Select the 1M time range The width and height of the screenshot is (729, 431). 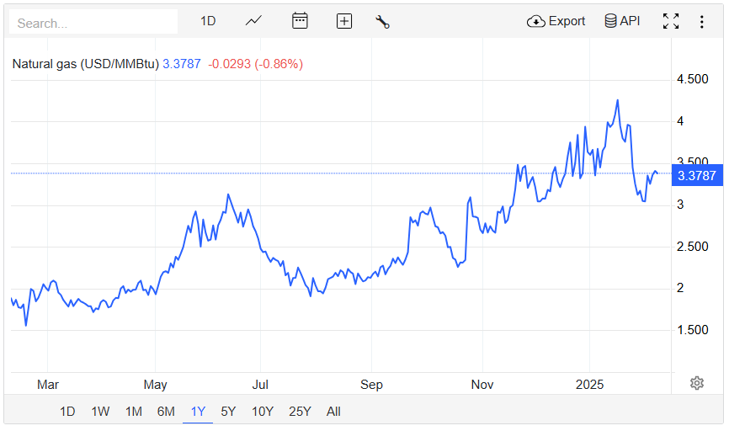pyautogui.click(x=133, y=412)
